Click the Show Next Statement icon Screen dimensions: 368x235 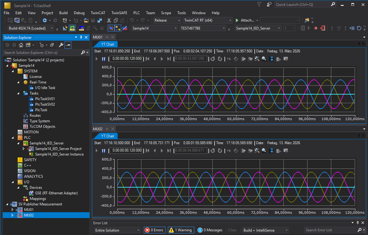pos(352,28)
